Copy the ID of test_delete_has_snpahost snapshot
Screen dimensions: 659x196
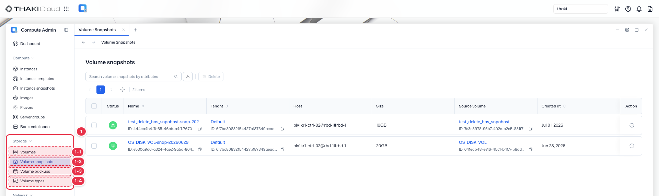(x=200, y=129)
